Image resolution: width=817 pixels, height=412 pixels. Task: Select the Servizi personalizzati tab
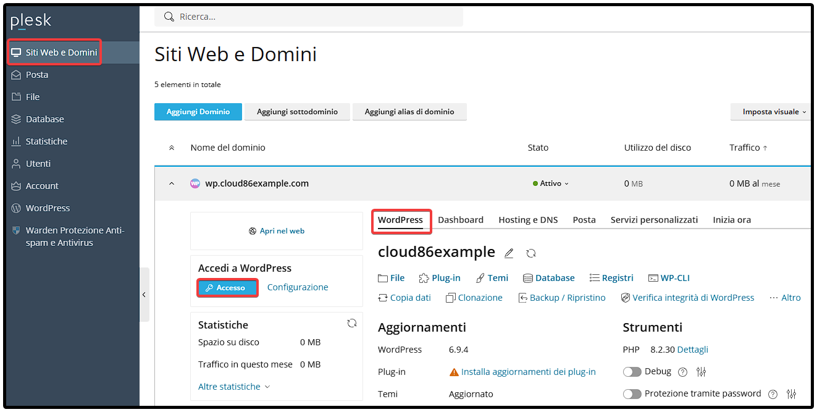654,220
